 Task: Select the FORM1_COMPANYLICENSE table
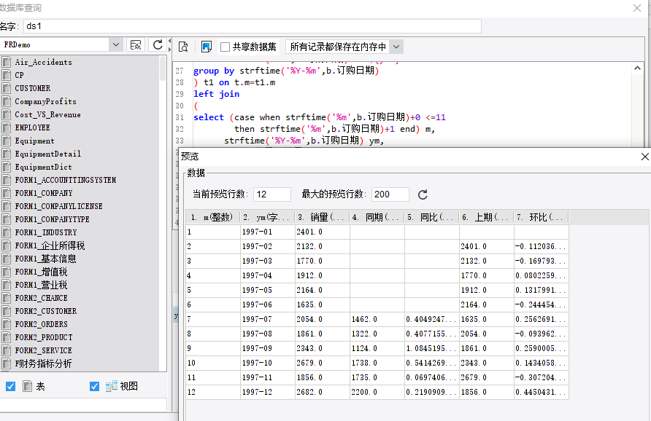(x=58, y=206)
